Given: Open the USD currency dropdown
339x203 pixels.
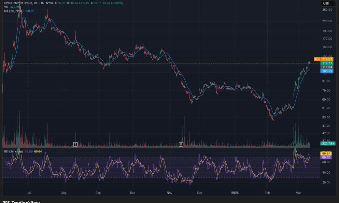Looking at the screenshot, I should [326, 4].
